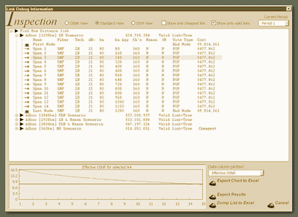Click the arrow icon for Span 12
This screenshot has width=298, height=217.
27,98
